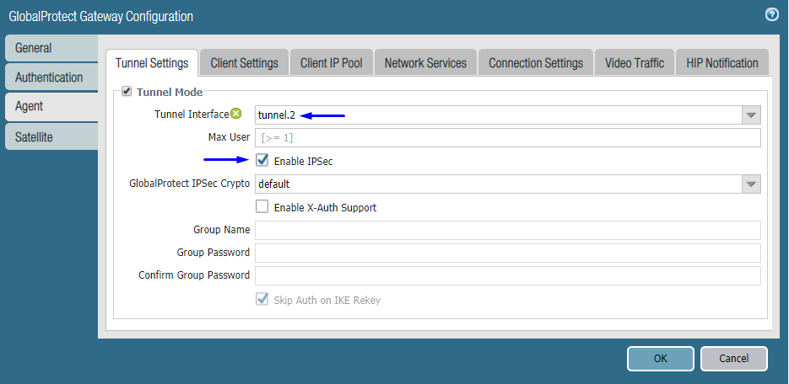Image resolution: width=789 pixels, height=384 pixels.
Task: Switch to the HIP Notification tab
Action: (x=721, y=63)
